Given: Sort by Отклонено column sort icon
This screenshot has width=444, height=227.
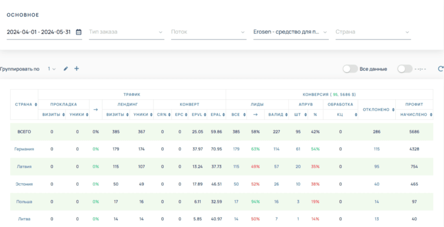Looking at the screenshot, I should tap(393, 110).
